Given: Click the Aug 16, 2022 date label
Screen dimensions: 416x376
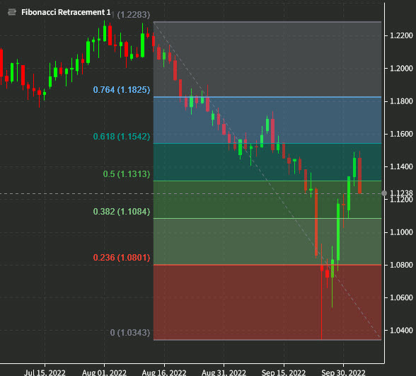Looking at the screenshot, I should pos(164,372).
